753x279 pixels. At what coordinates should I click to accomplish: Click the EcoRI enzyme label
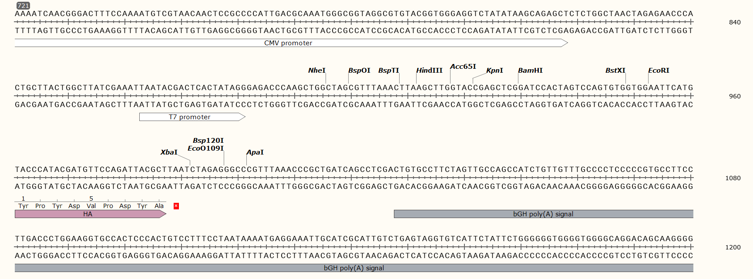[658, 71]
